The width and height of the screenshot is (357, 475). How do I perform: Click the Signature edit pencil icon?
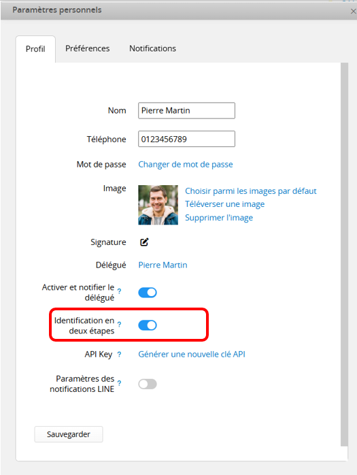click(144, 242)
